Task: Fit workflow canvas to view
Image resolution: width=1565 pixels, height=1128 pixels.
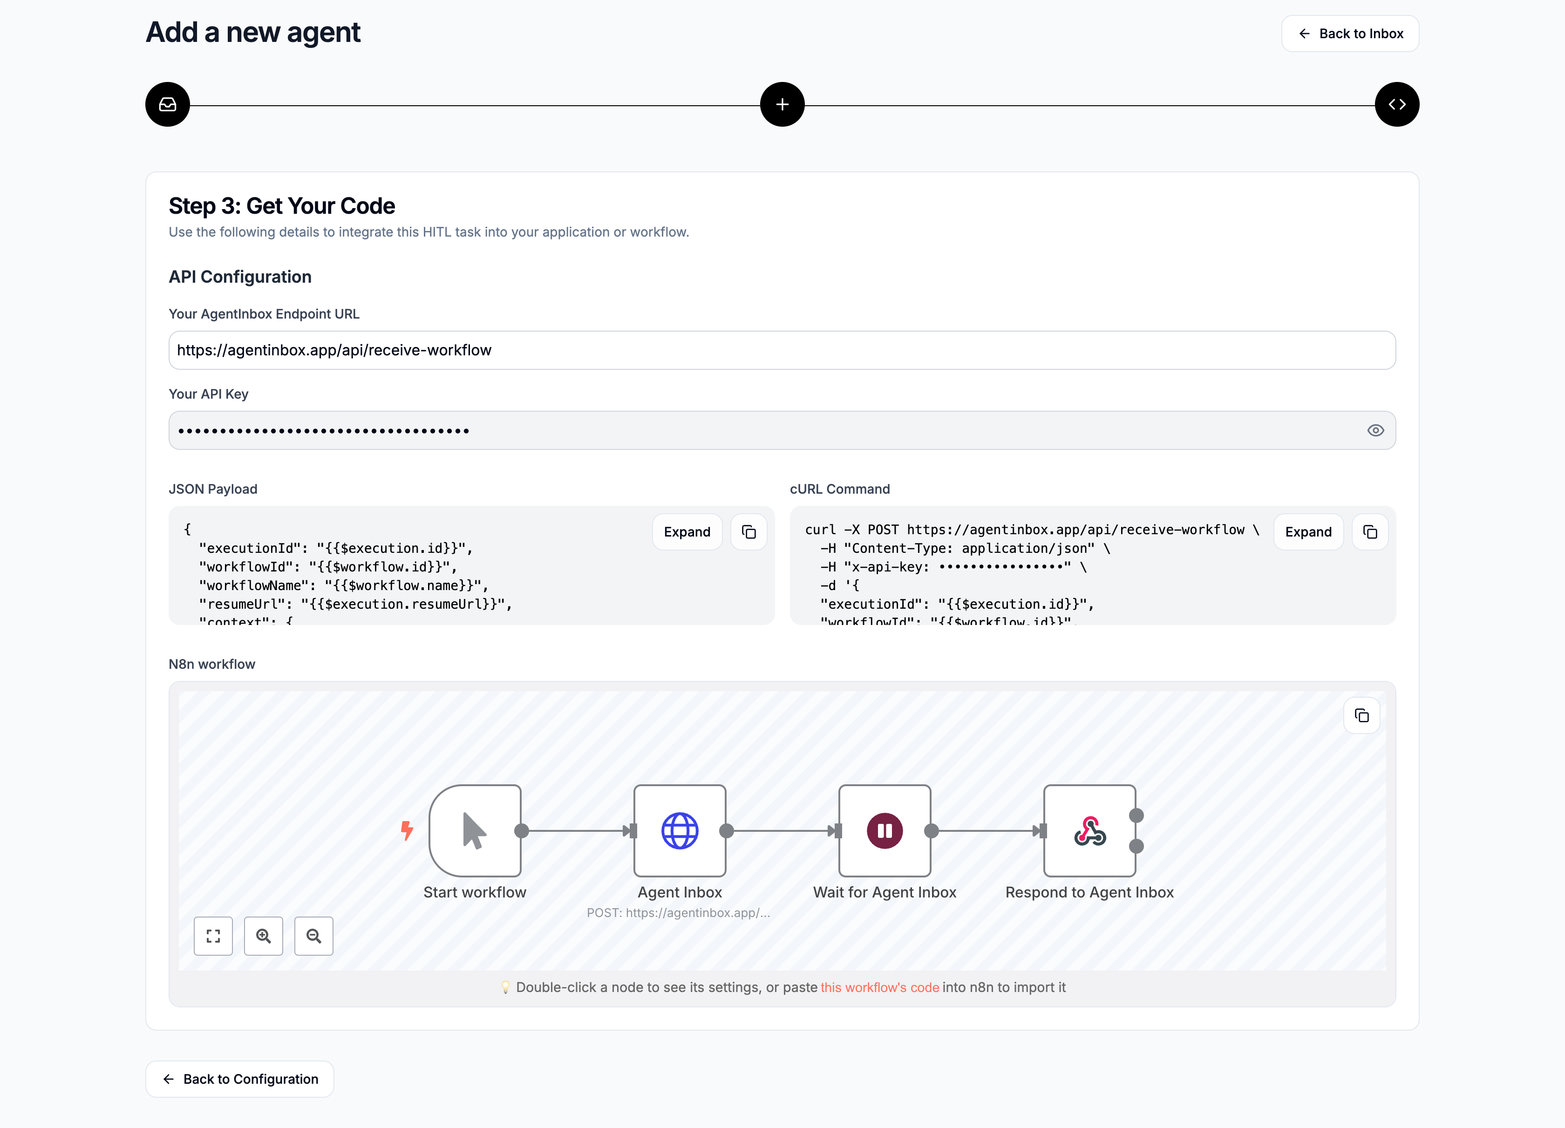Action: coord(213,936)
